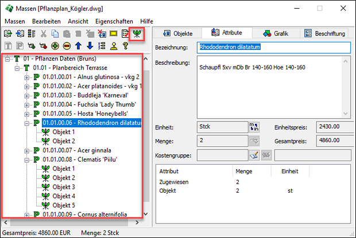Expand the Cornus alternifolia tree node
356x238 pixels.
[x=27, y=214]
